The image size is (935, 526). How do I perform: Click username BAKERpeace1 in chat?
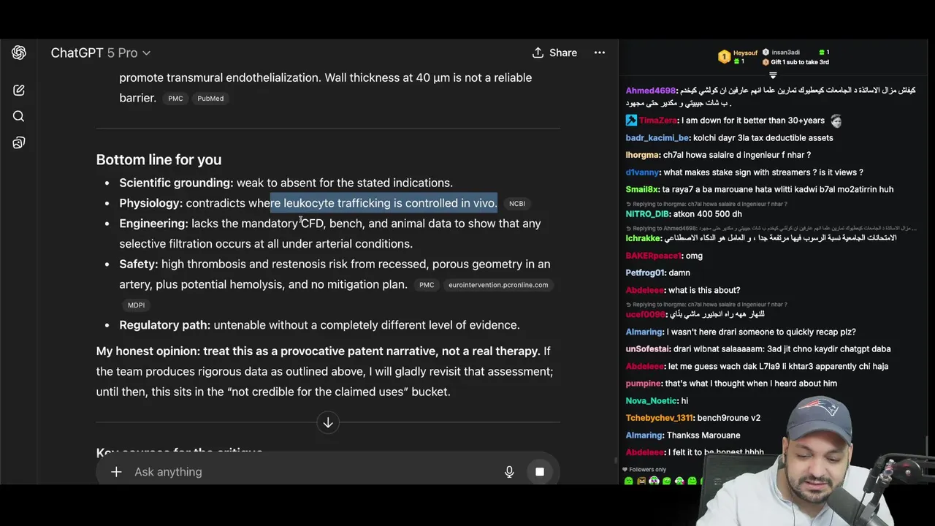654,256
